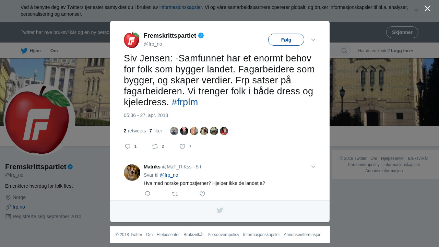Click the reply icon under the main tweet

(128, 146)
